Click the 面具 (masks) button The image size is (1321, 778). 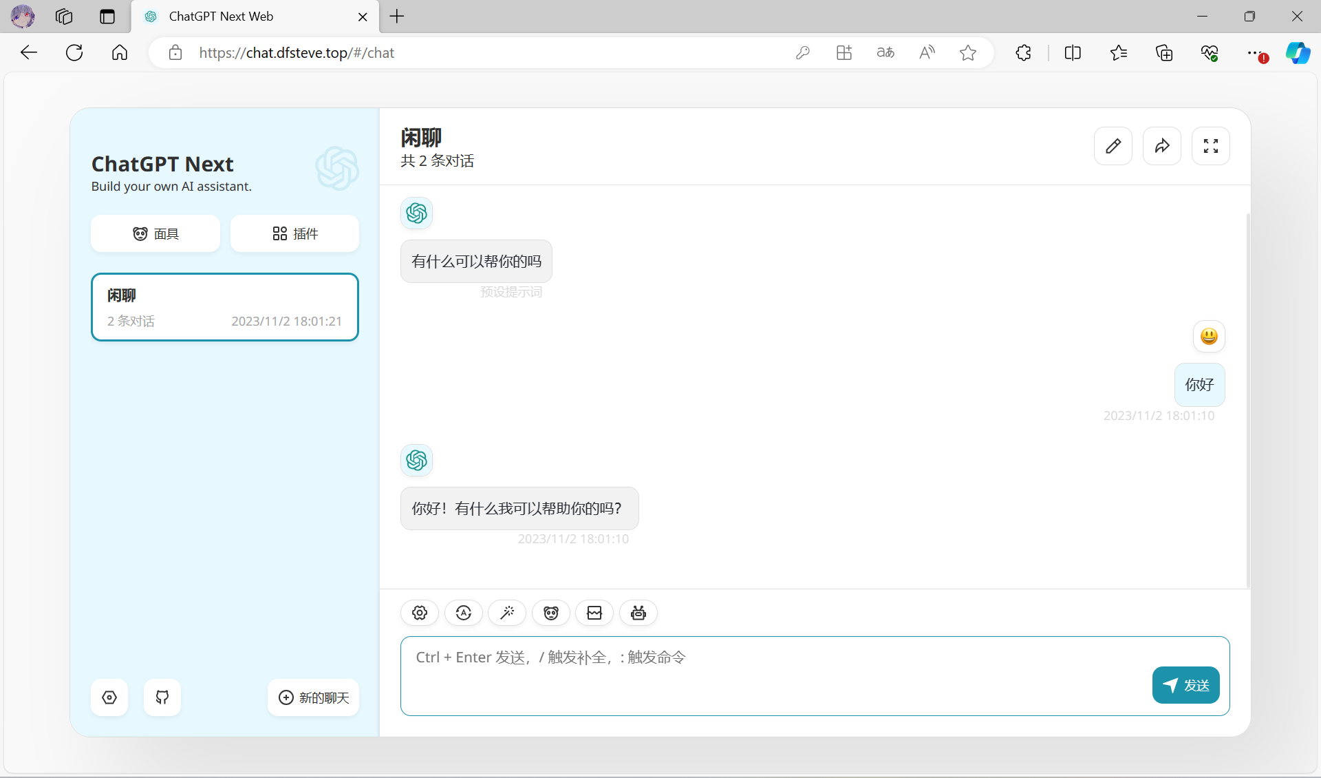(x=155, y=233)
